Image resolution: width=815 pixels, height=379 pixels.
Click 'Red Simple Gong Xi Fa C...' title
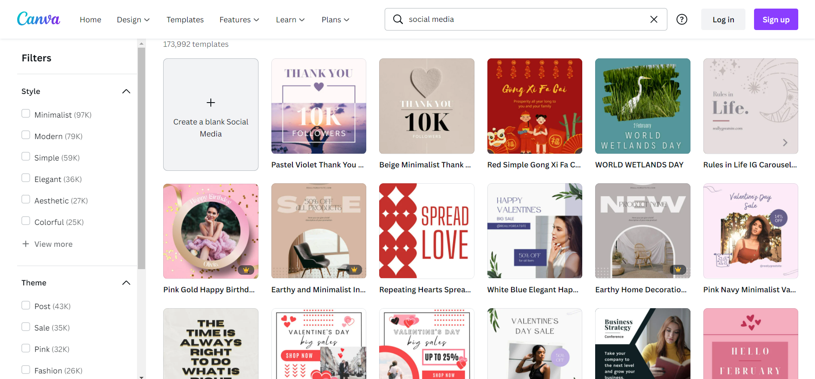pos(534,165)
